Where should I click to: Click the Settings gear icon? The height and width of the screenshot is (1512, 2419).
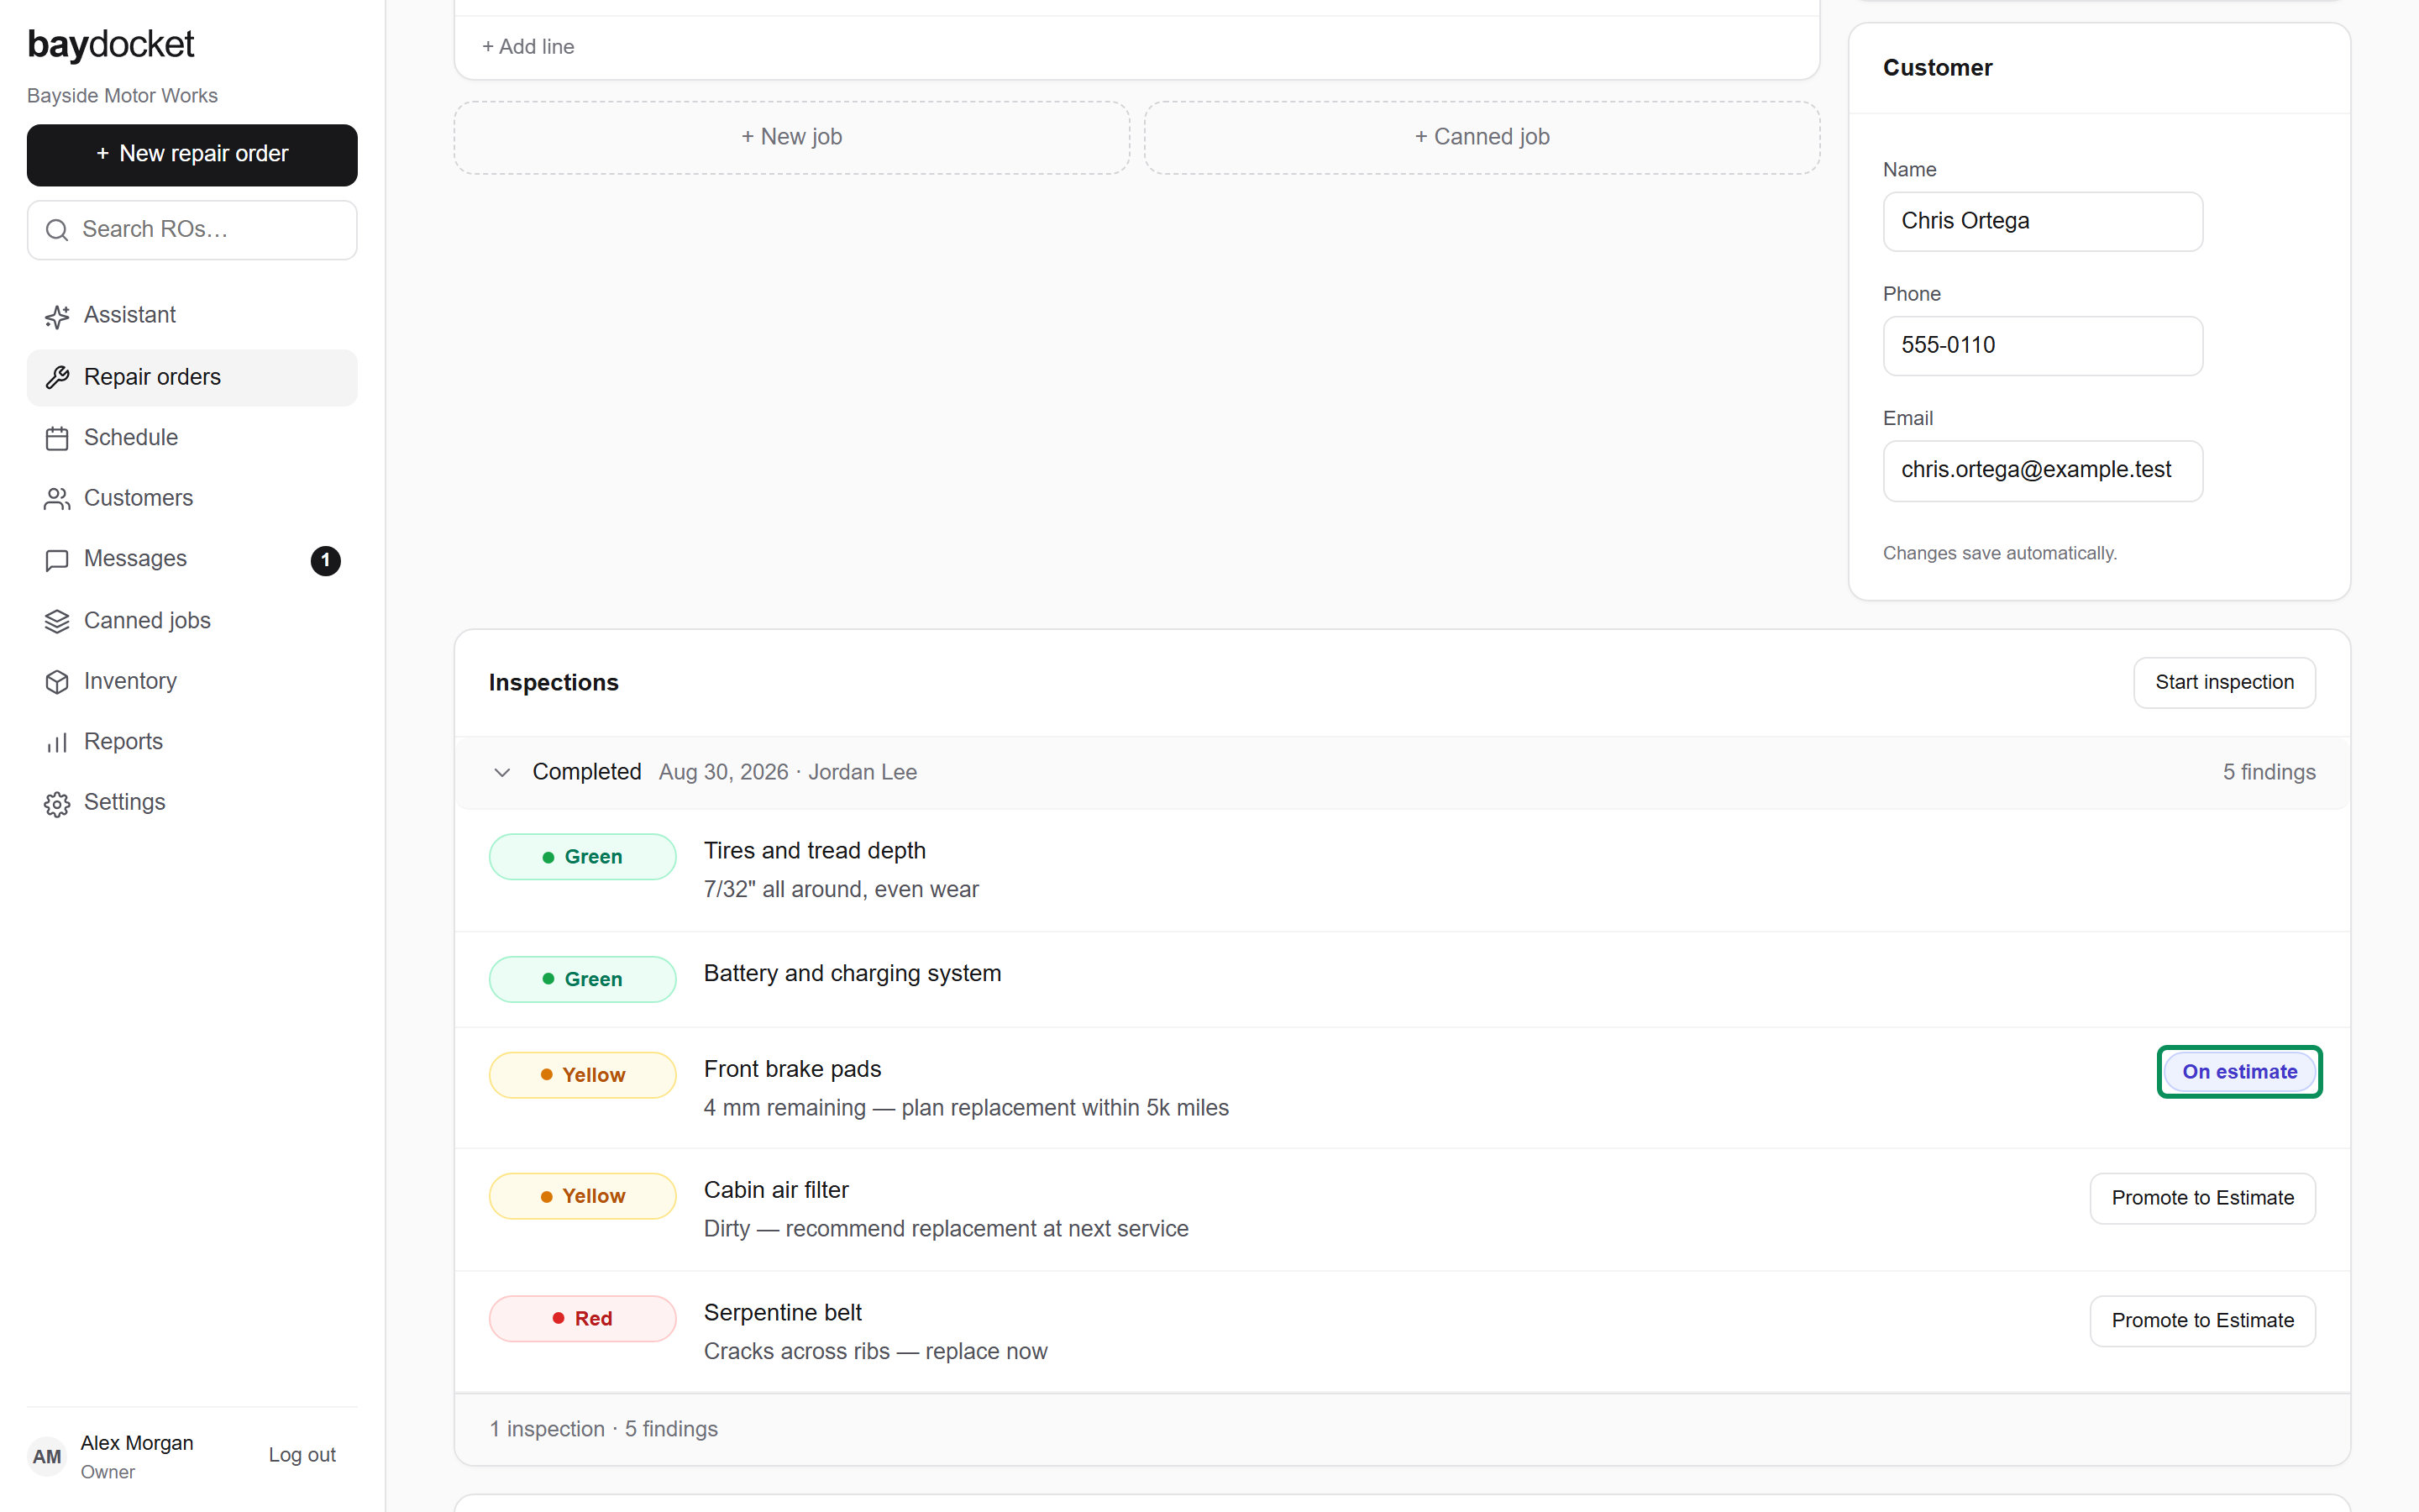(57, 803)
